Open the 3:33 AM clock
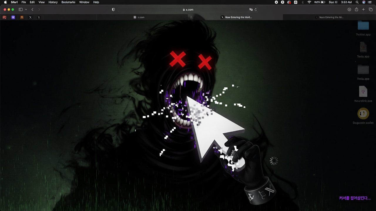 347,2
